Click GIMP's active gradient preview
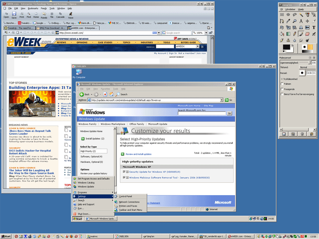 306,51
